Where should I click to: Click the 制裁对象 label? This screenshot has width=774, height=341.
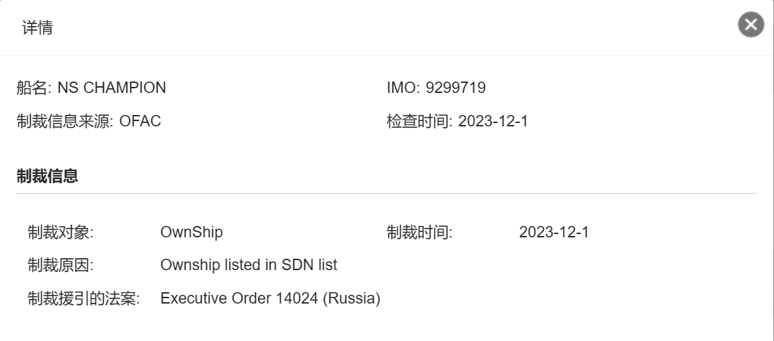click(x=61, y=232)
